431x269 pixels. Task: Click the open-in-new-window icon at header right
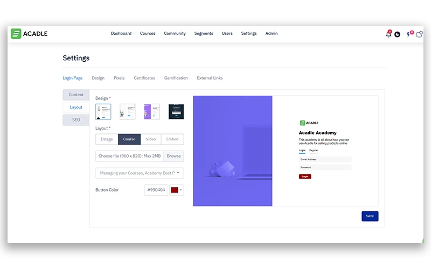coord(420,34)
